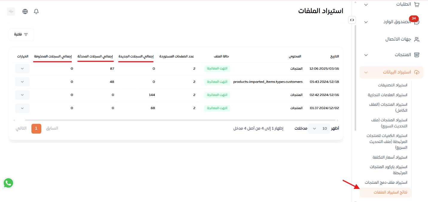Open استيراد الكميات للمنتجات المرتبطة item
This screenshot has height=202, width=428.
387,141
